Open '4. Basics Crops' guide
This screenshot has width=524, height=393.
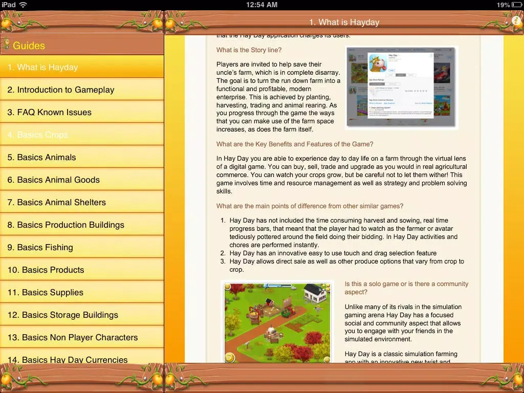pos(82,135)
